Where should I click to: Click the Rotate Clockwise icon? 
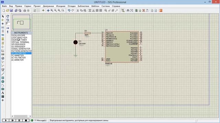point(8,16)
